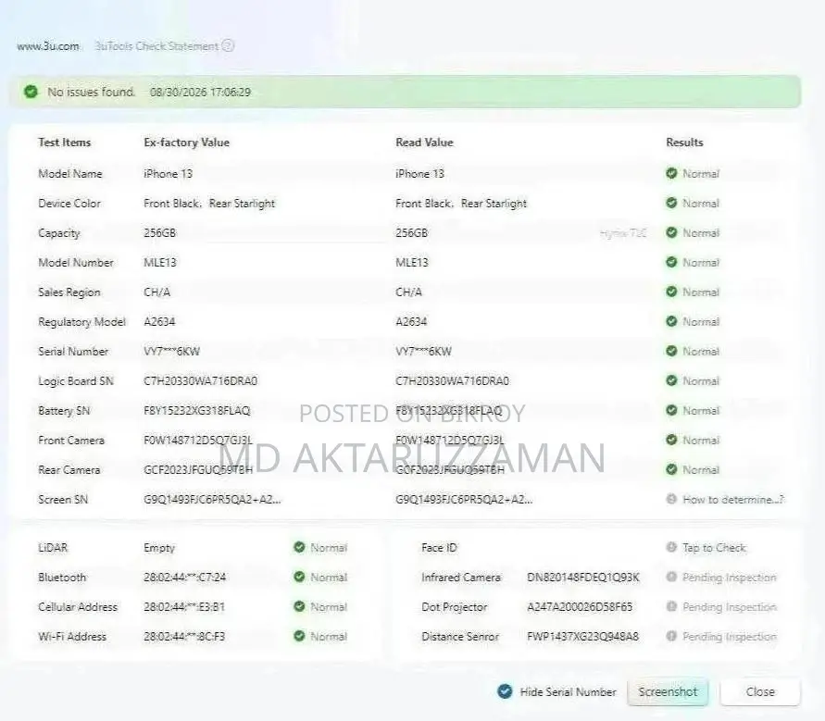Click read value A2634 for Regulatory Model

(411, 321)
